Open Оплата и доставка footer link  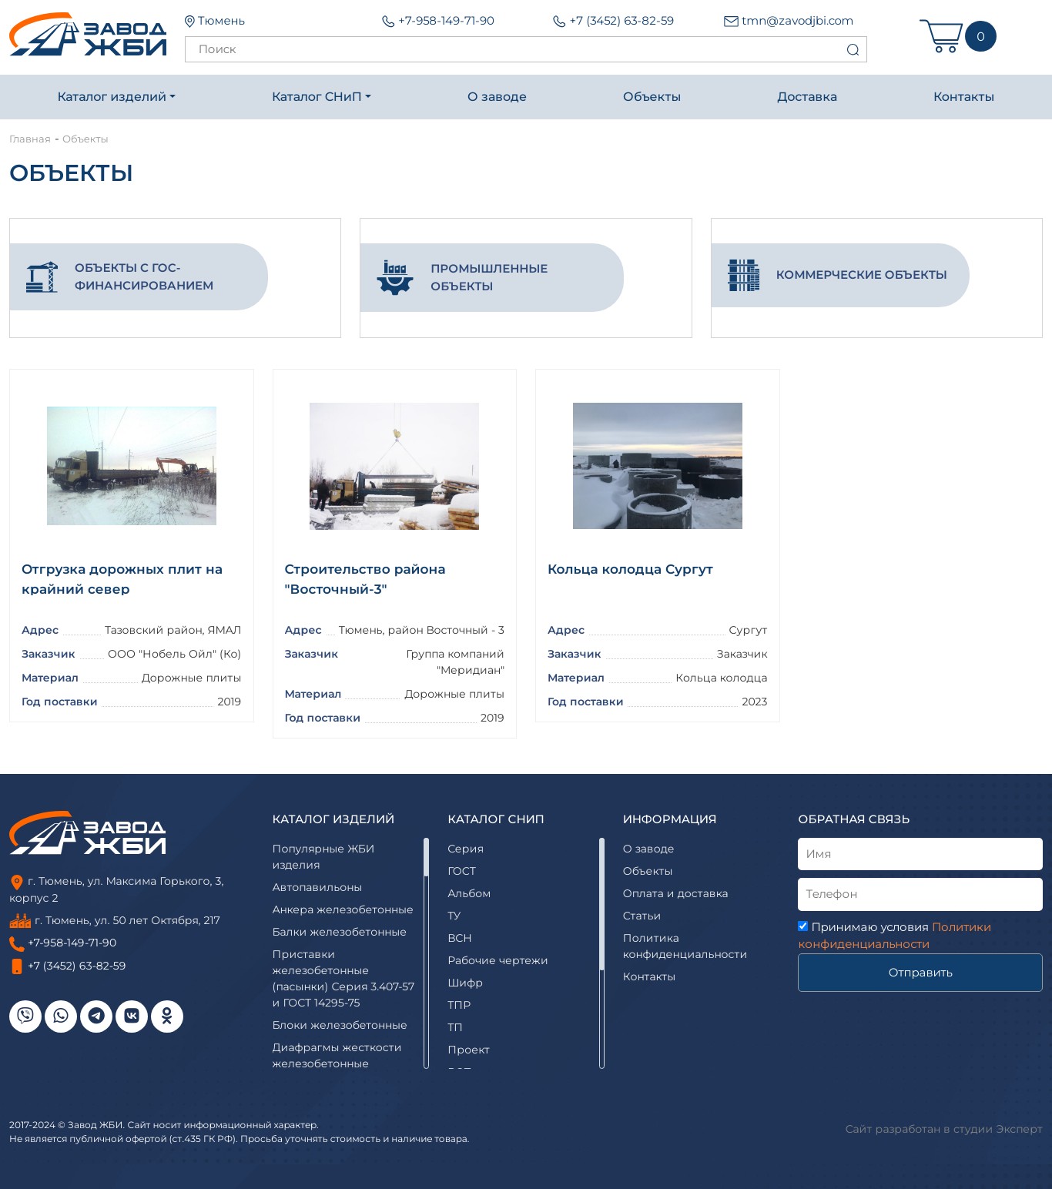click(675, 893)
